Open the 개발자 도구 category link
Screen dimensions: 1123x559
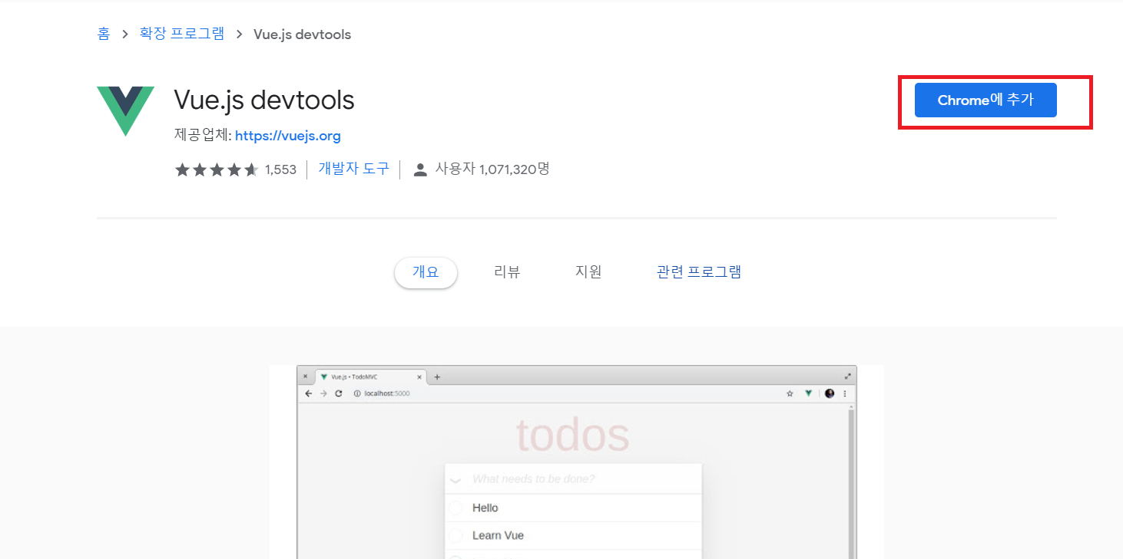[x=354, y=169]
